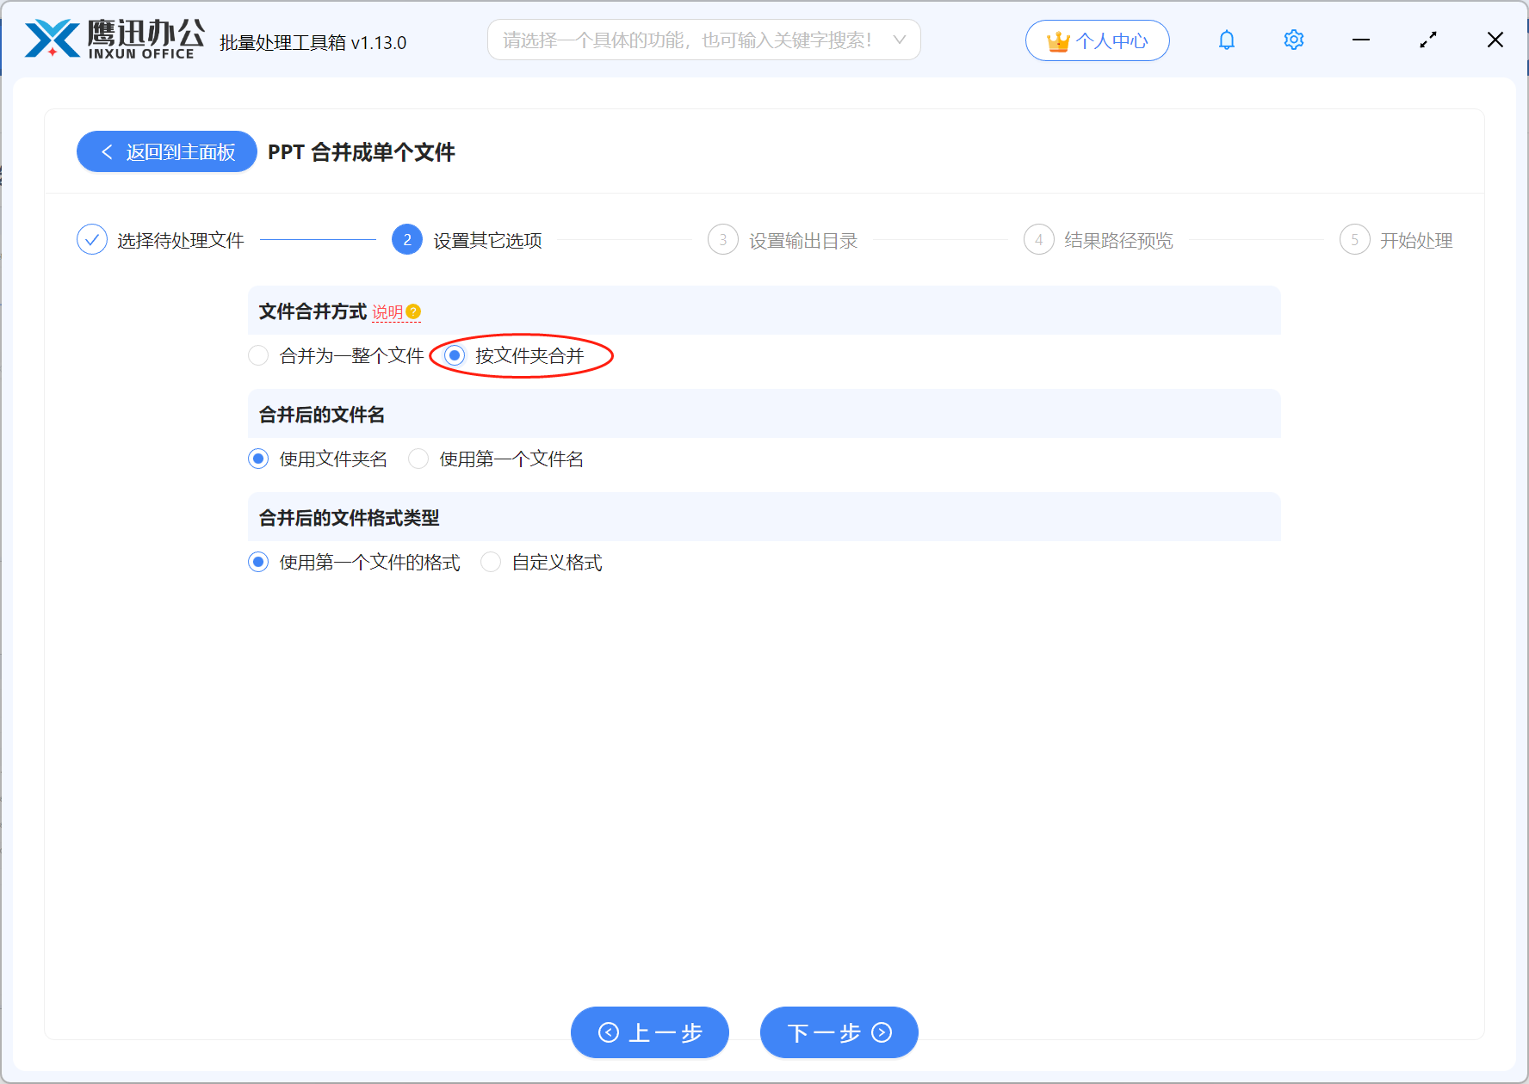Select 使用第一个文件名 for merged filename
Image resolution: width=1529 pixels, height=1084 pixels.
coord(418,459)
